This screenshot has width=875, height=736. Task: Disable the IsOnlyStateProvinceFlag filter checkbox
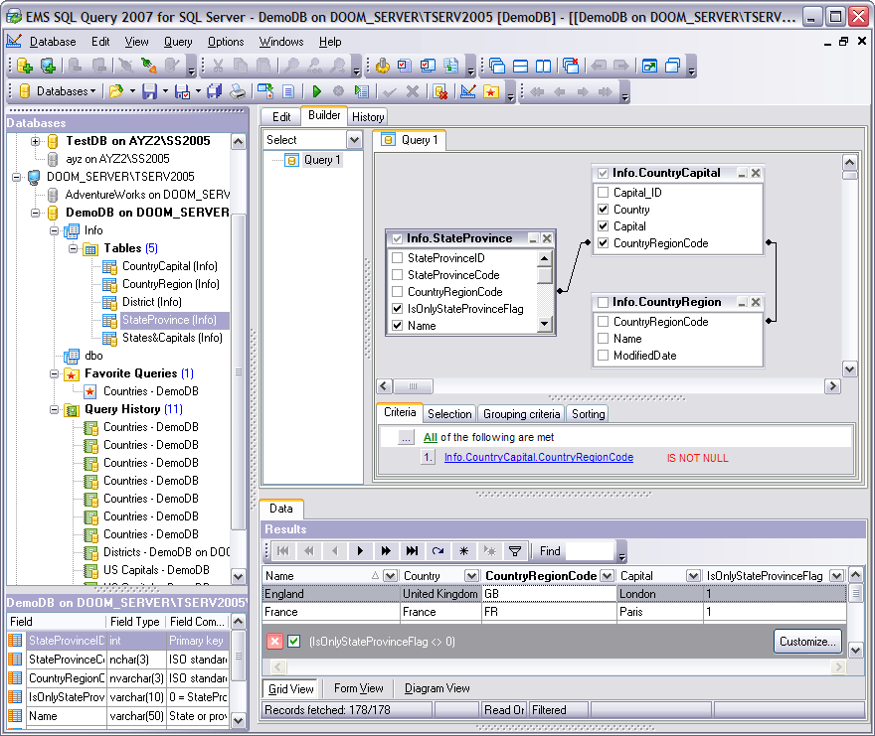[x=294, y=642]
